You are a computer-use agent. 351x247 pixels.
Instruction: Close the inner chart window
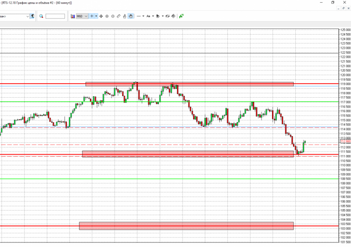pyautogui.click(x=348, y=8)
